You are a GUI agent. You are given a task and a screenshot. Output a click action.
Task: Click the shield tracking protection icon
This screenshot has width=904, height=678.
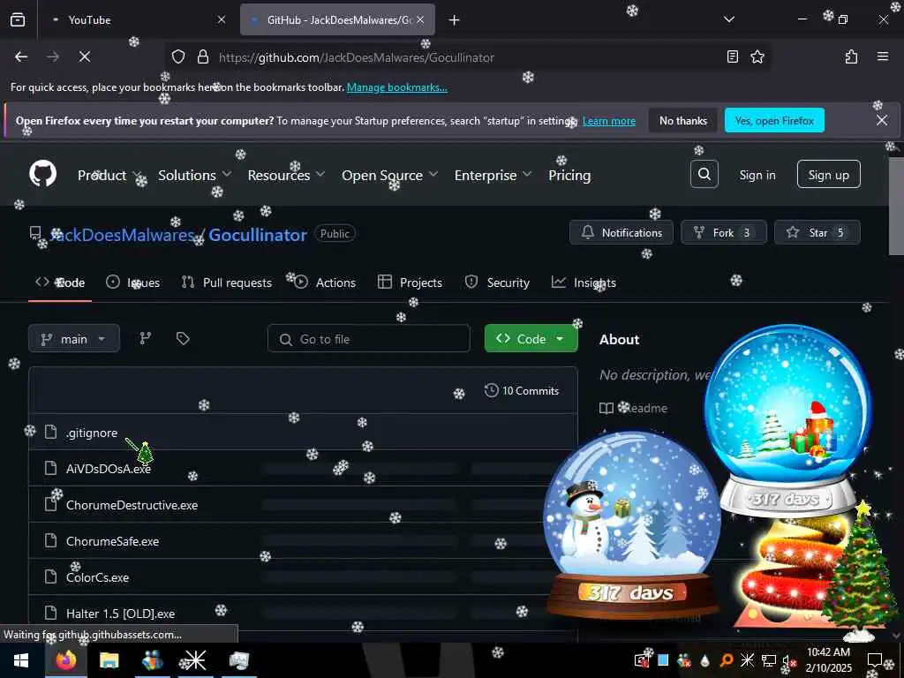[x=178, y=57]
